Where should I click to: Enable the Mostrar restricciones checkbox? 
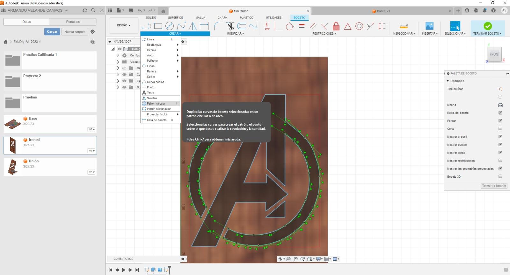coord(500,161)
